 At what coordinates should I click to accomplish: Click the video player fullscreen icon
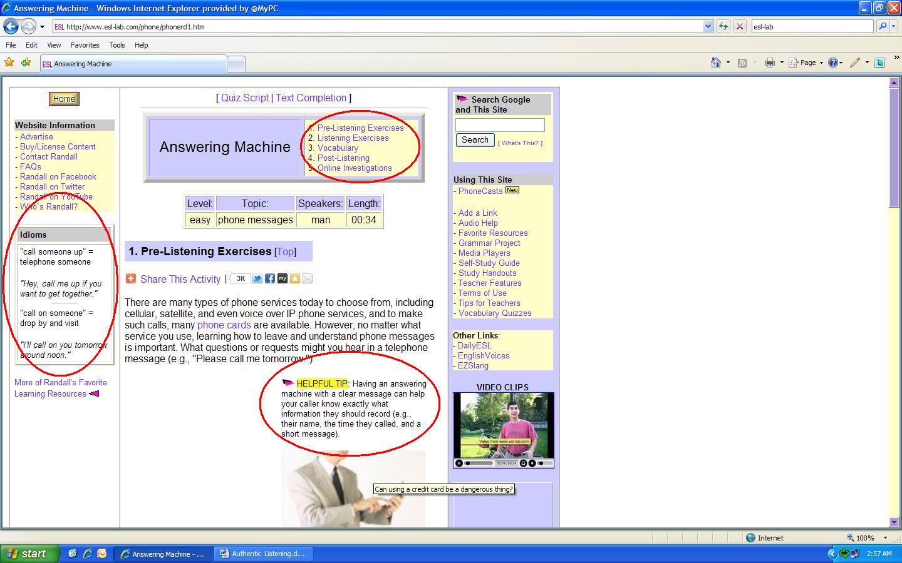click(x=524, y=463)
